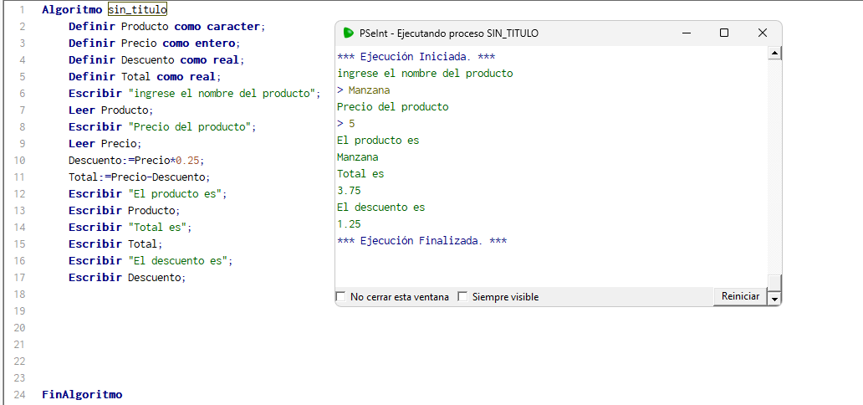The image size is (863, 405).
Task: Click the "Leer Precio" code line
Action: [105, 143]
